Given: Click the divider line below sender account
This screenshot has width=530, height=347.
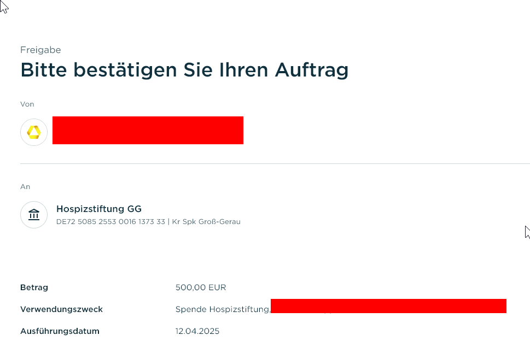Looking at the screenshot, I should (273, 163).
